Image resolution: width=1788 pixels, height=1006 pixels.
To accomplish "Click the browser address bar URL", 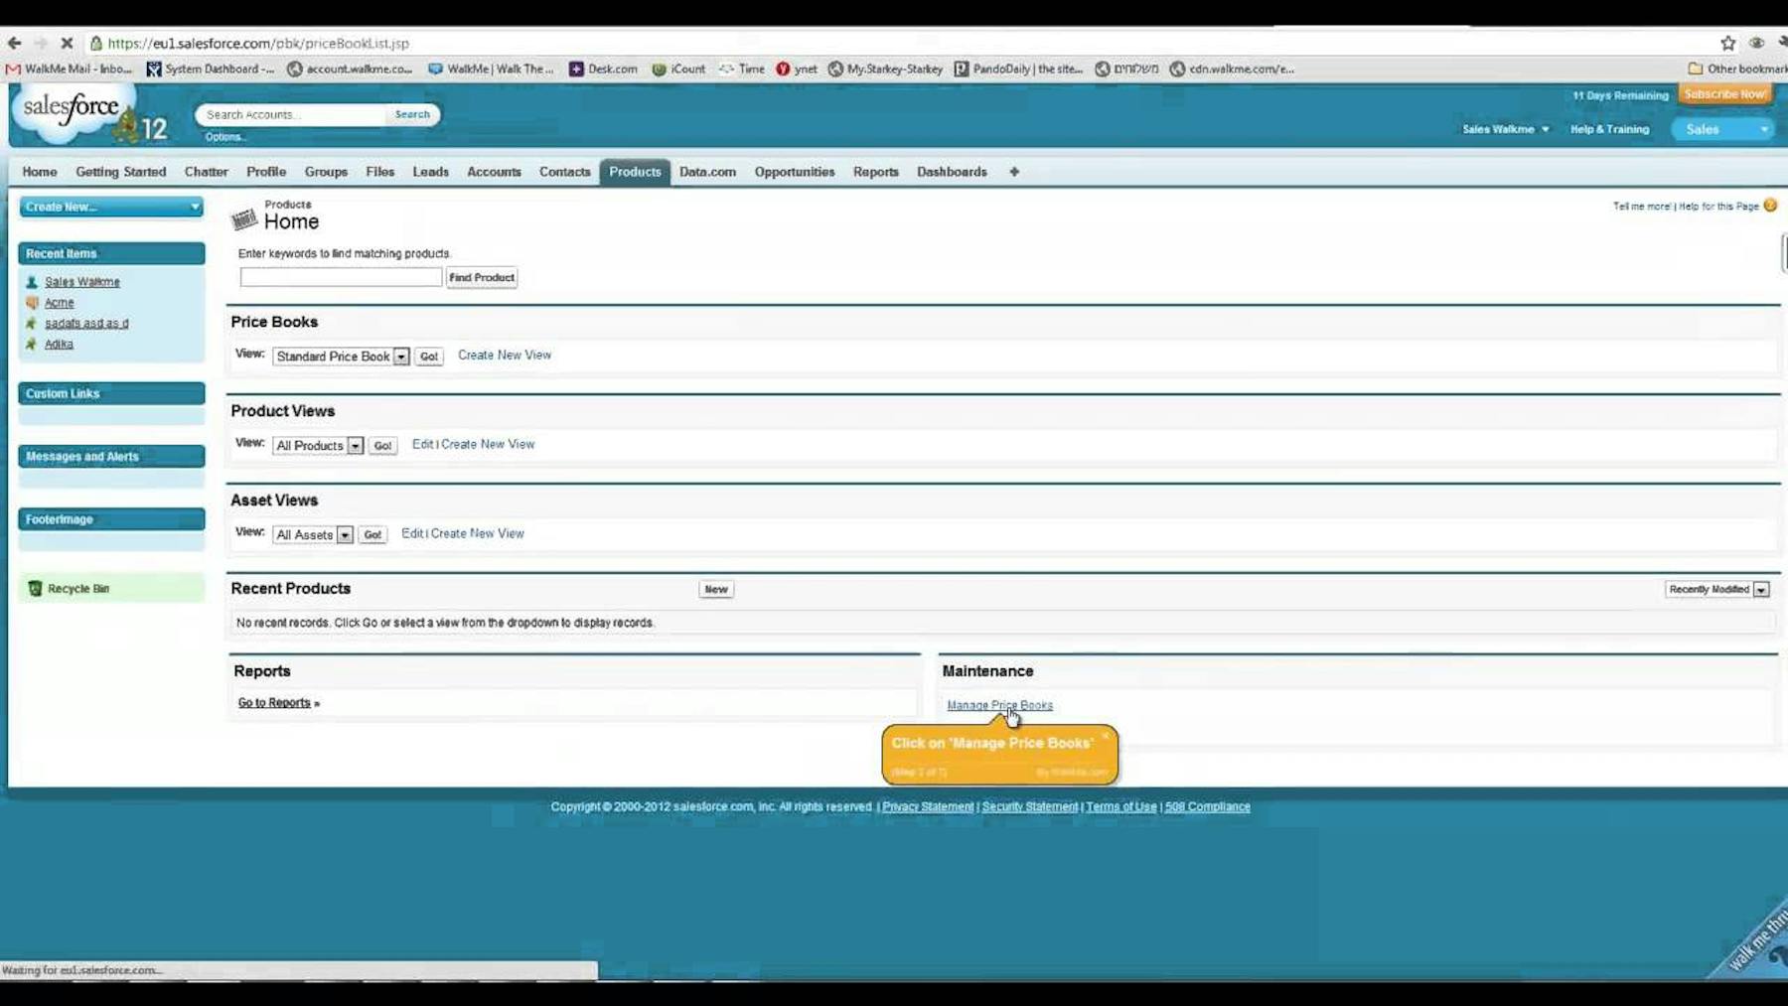I will point(258,43).
